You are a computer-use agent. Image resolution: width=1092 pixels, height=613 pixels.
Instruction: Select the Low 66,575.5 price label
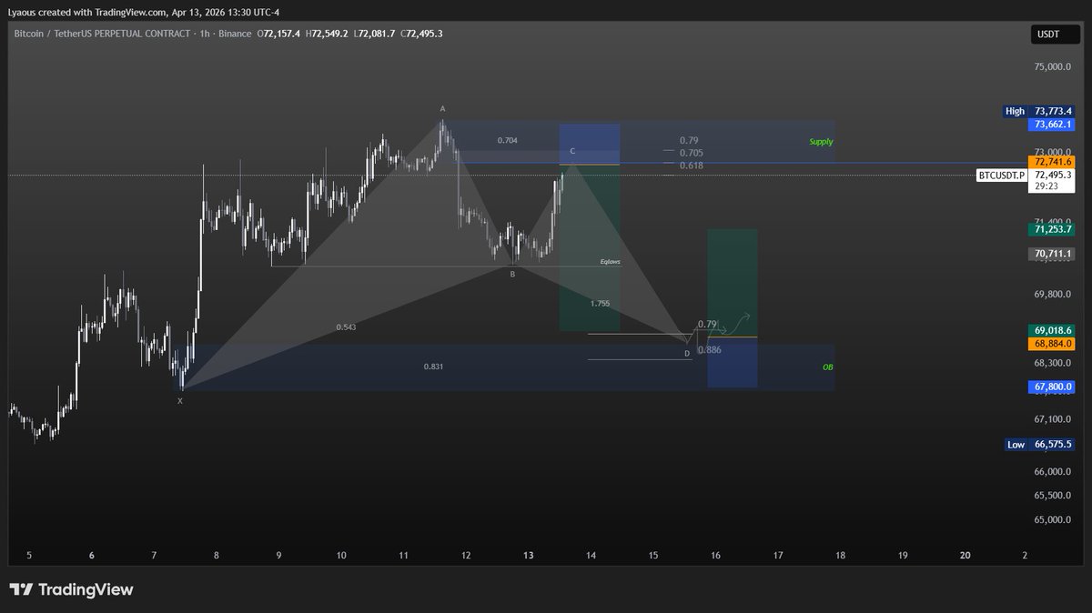pos(1037,445)
